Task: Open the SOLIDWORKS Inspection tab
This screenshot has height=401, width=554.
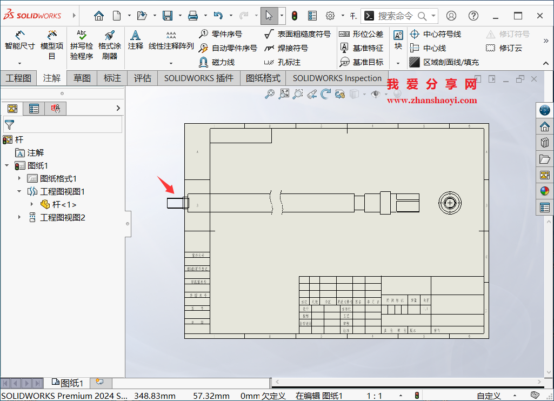Action: [336, 78]
